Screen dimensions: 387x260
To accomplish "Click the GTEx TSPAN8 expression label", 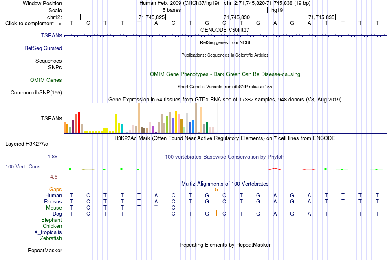I will coord(51,118).
